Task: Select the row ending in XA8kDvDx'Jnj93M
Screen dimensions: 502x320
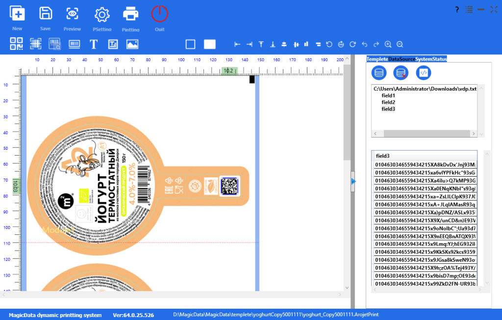Action: point(425,164)
